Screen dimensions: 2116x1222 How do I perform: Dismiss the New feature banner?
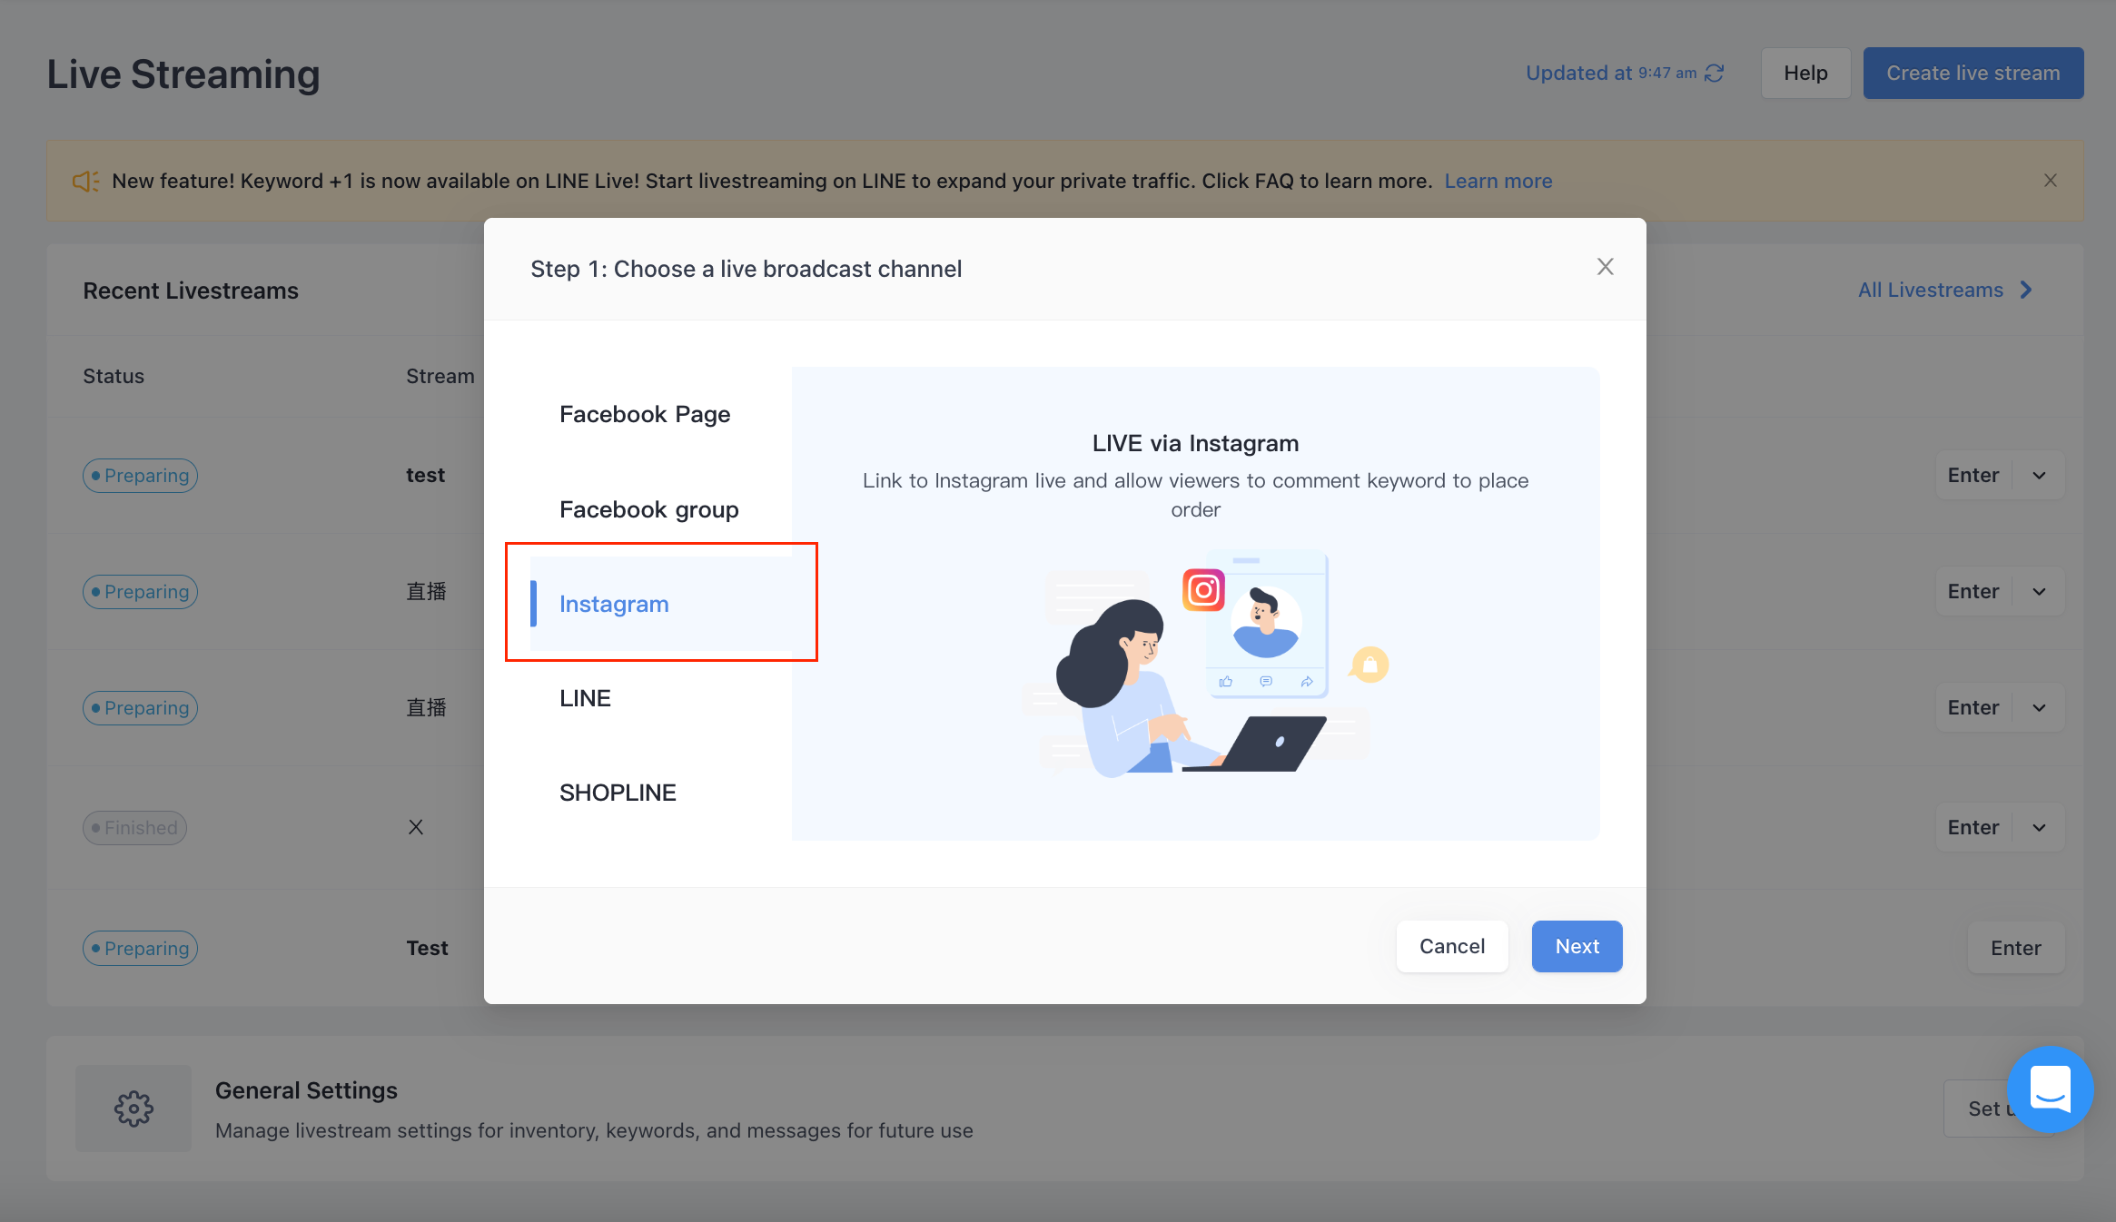2050,181
